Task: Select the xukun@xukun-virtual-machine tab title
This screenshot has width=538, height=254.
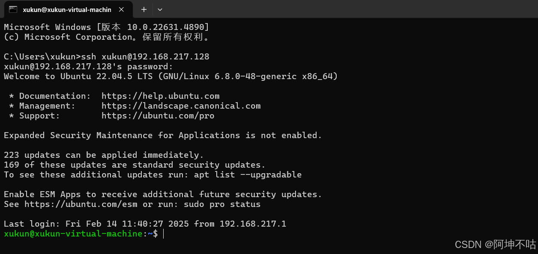Action: coord(67,9)
